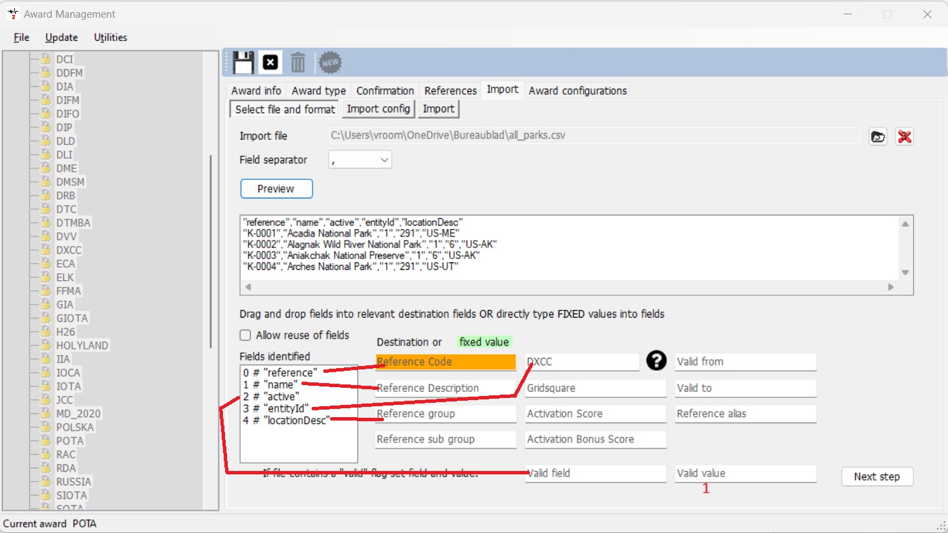948x533 pixels.
Task: Select the MD_2020 award in tree
Action: 78,414
